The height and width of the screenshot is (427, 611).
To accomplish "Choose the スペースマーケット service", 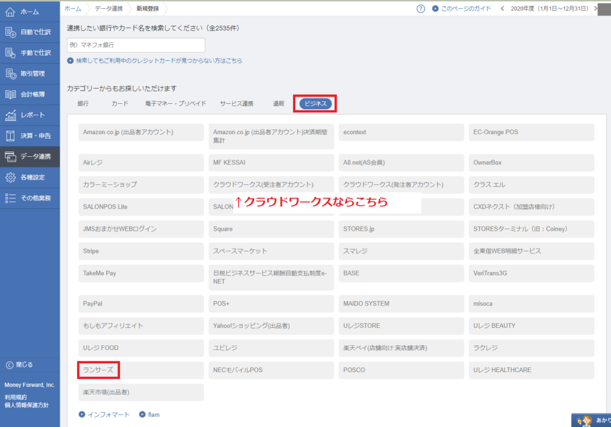I will tap(271, 251).
